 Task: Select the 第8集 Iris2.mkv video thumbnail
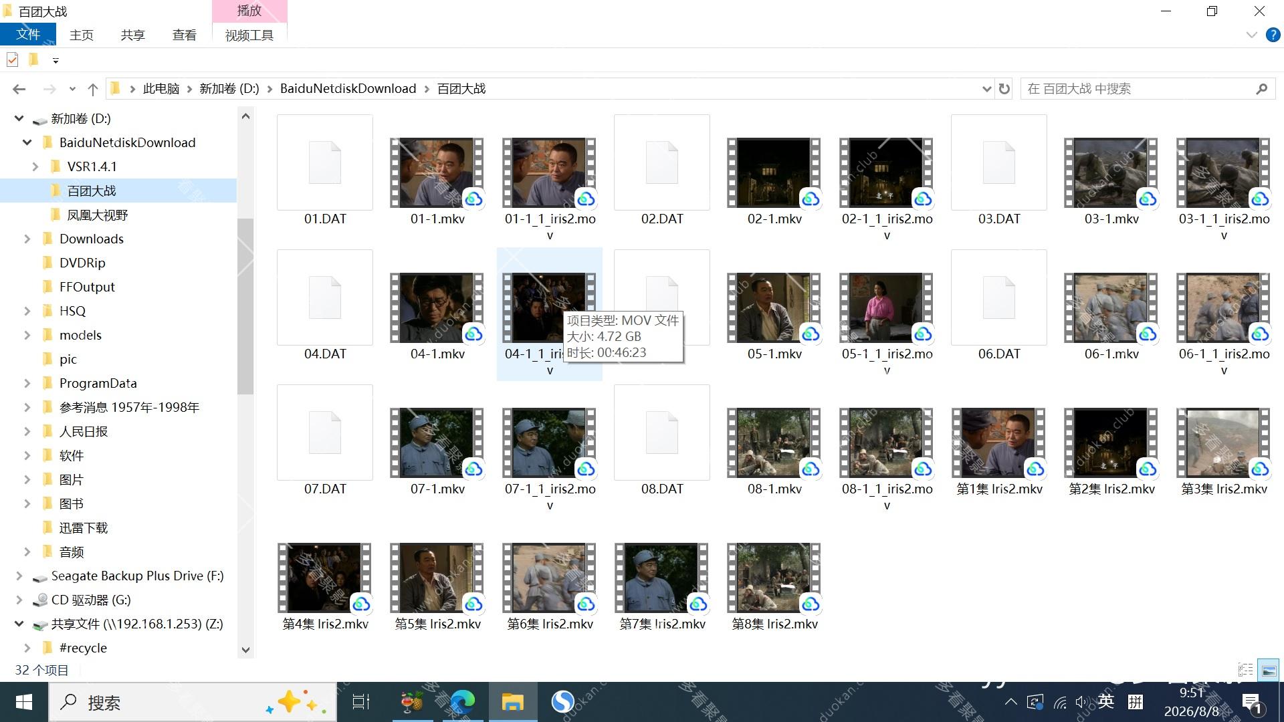tap(774, 578)
